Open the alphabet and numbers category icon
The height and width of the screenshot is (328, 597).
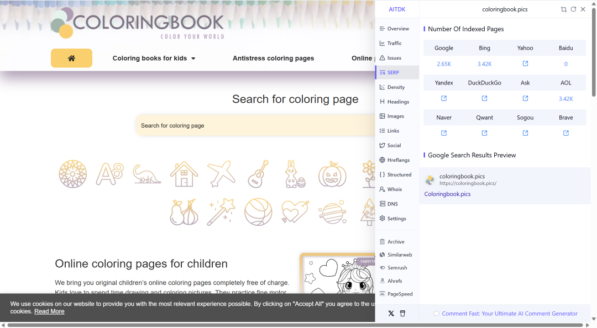[109, 174]
